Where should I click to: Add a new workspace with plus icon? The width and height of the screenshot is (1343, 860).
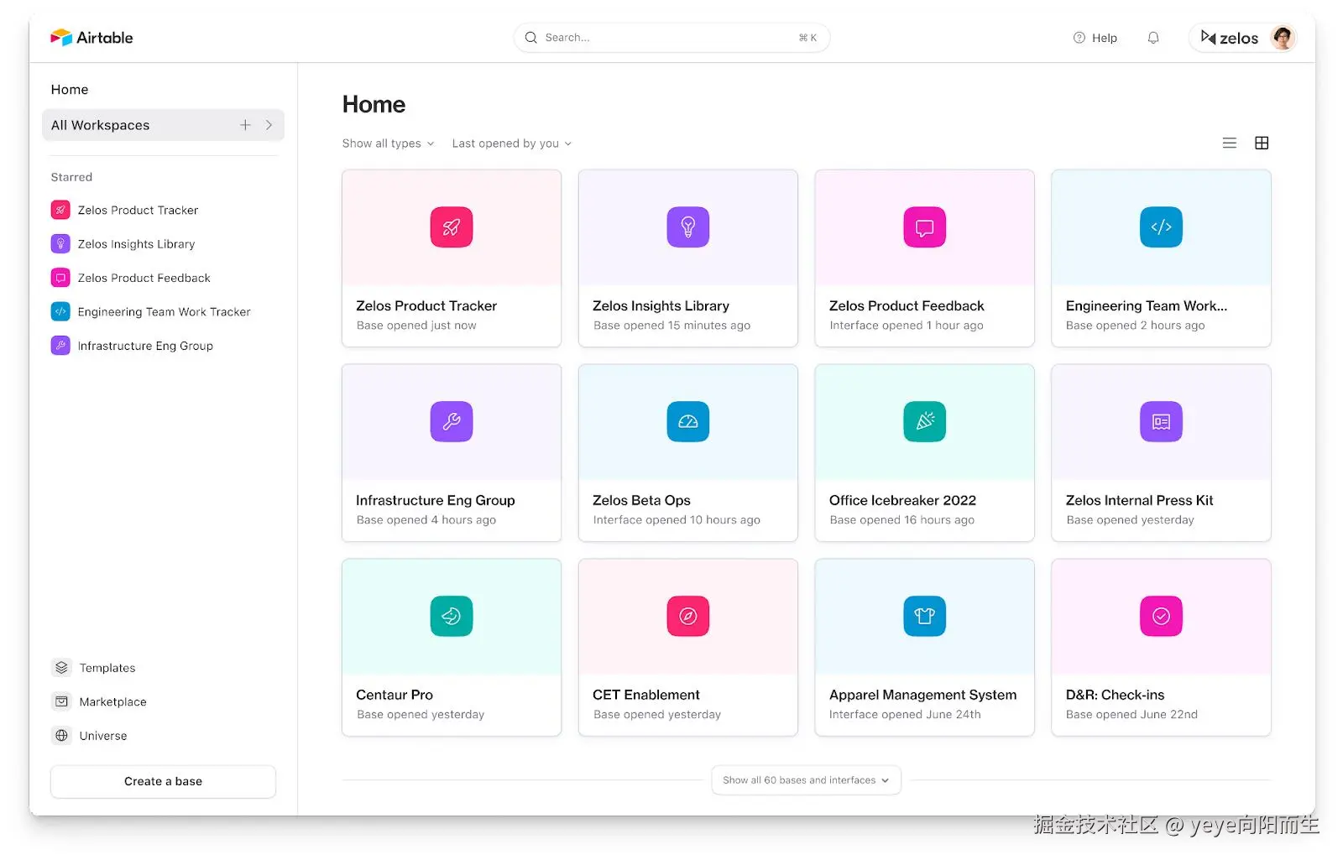[x=245, y=125]
